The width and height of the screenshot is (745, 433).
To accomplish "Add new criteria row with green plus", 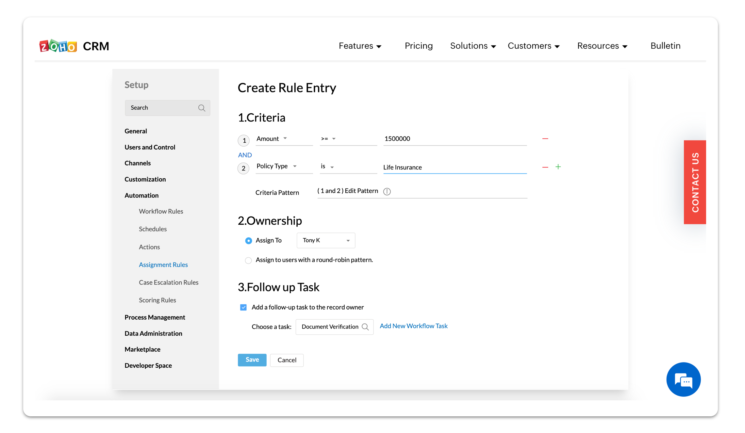I will (558, 167).
